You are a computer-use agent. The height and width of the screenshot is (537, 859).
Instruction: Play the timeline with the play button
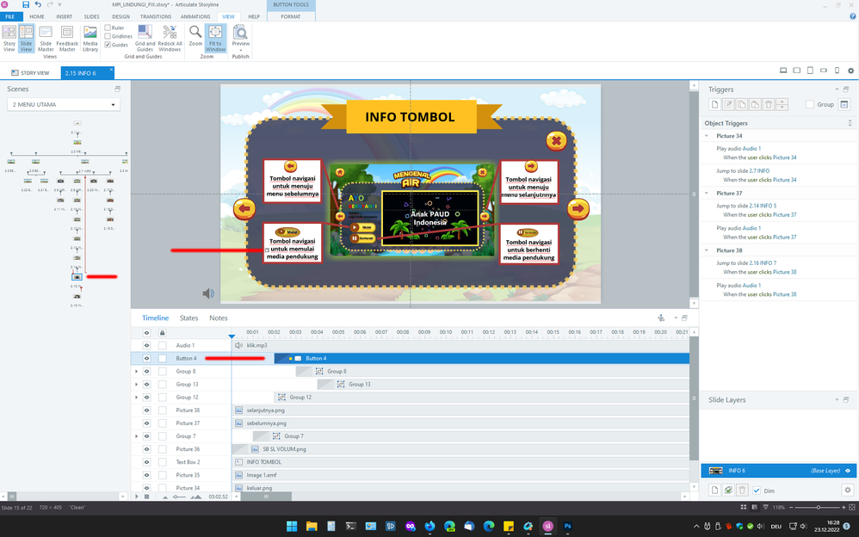pyautogui.click(x=137, y=497)
